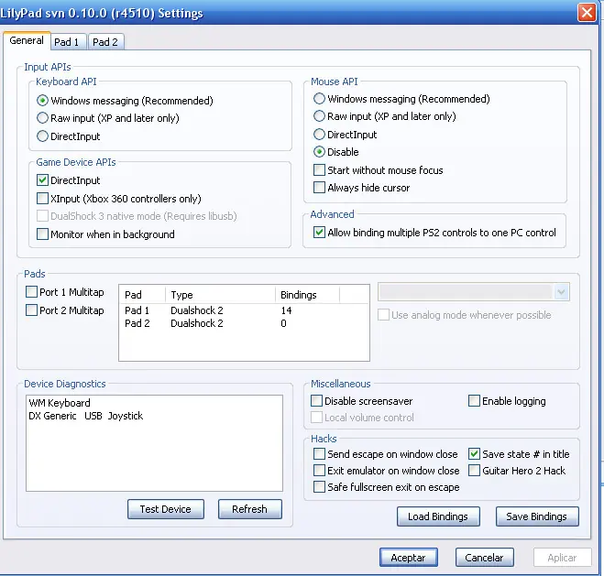This screenshot has width=604, height=576.
Task: Enable XInput Xbox 360 controllers checkbox
Action: click(x=42, y=199)
